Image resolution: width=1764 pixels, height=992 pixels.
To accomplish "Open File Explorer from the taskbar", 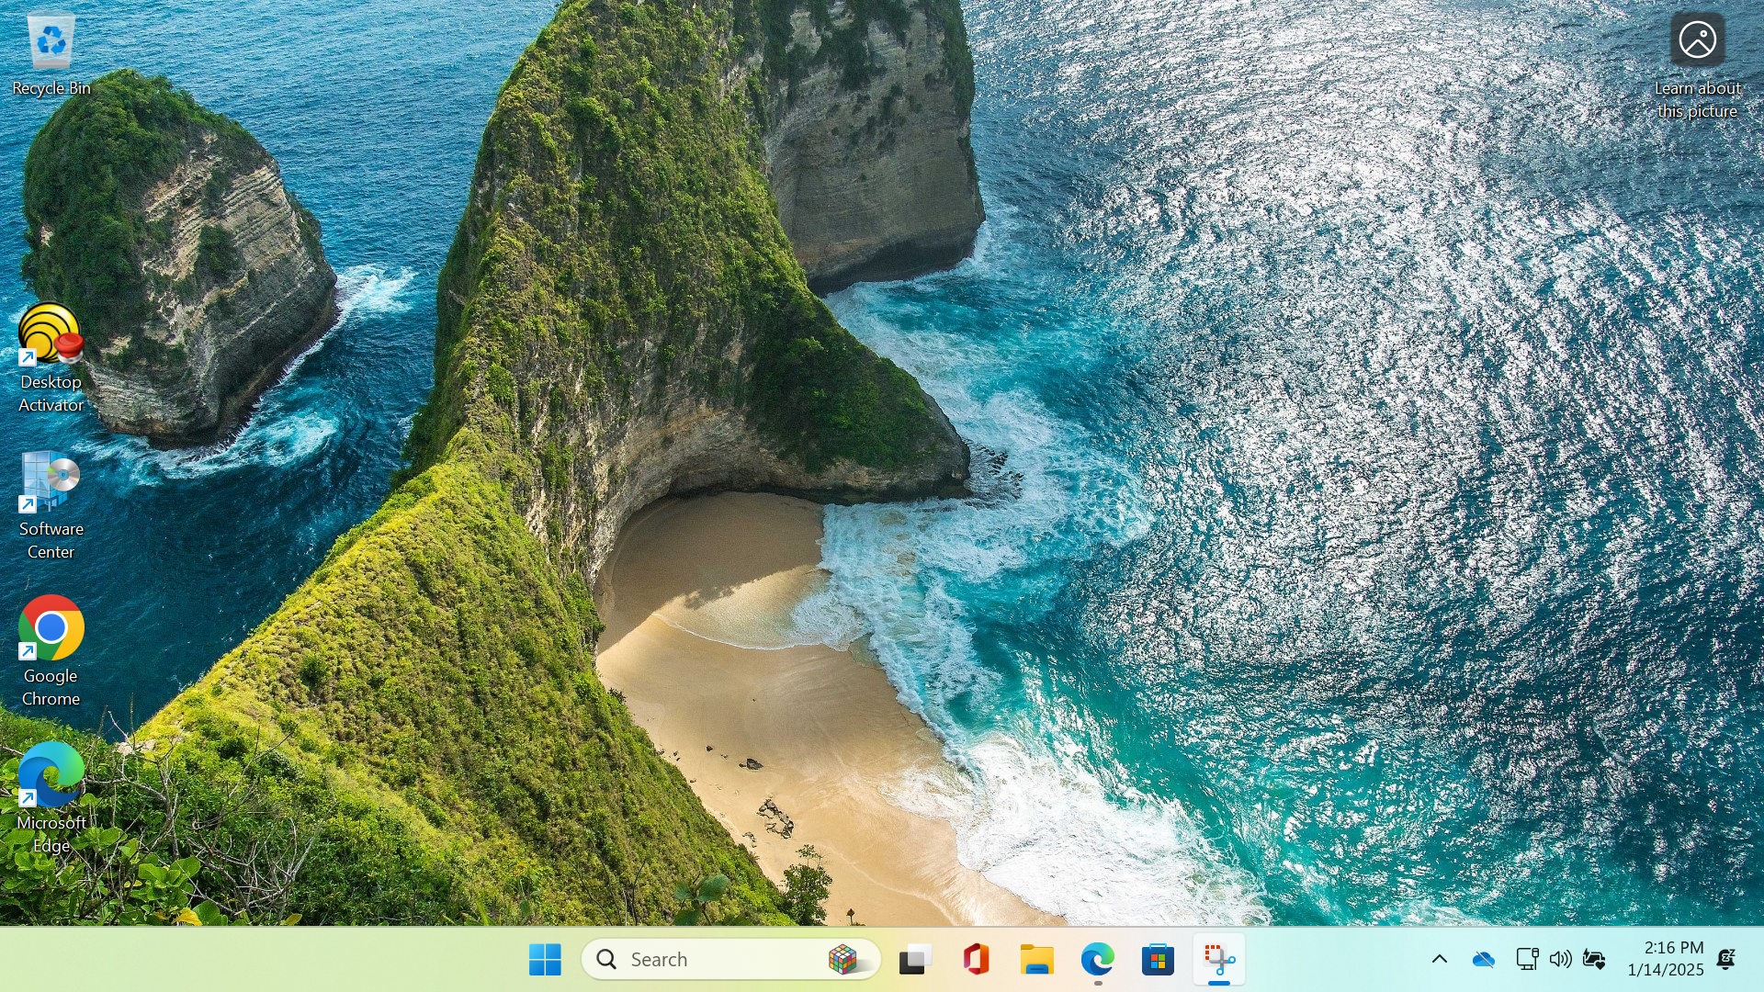I will (x=1037, y=960).
